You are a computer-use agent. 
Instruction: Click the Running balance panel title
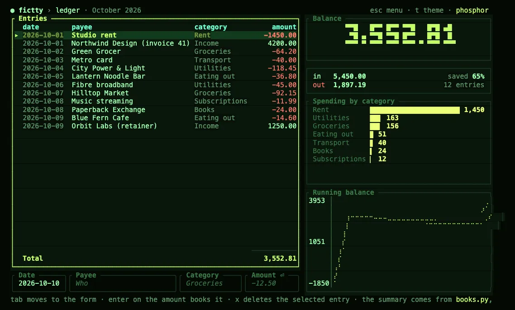(343, 193)
